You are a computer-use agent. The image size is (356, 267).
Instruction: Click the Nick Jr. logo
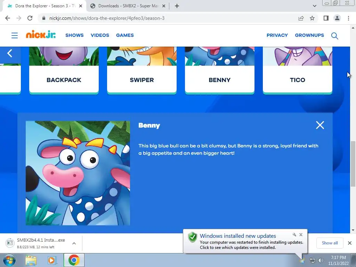pos(41,34)
